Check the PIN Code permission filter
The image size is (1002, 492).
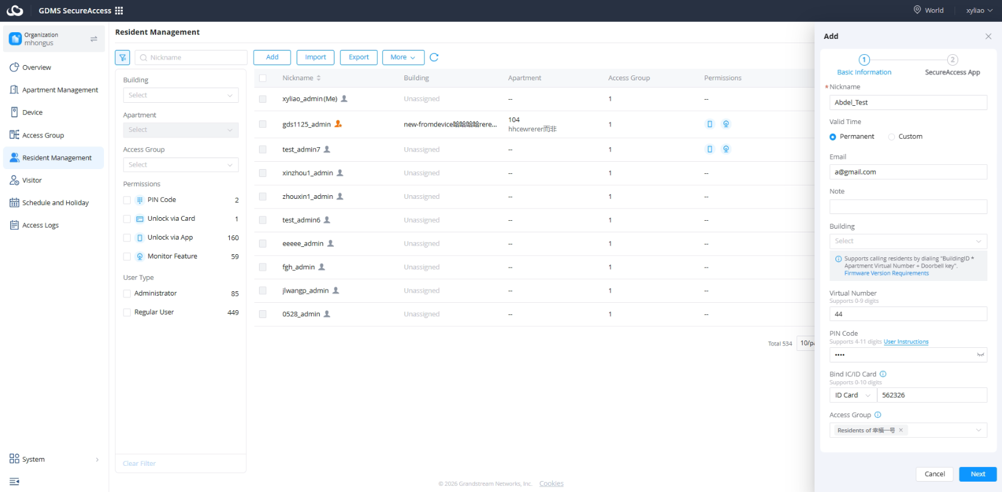click(127, 200)
